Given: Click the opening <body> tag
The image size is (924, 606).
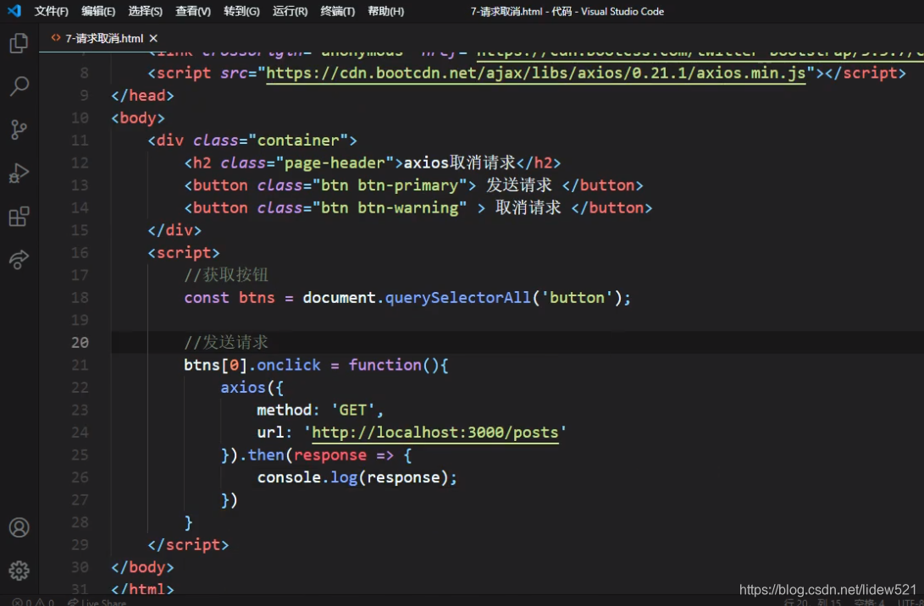Looking at the screenshot, I should [138, 118].
